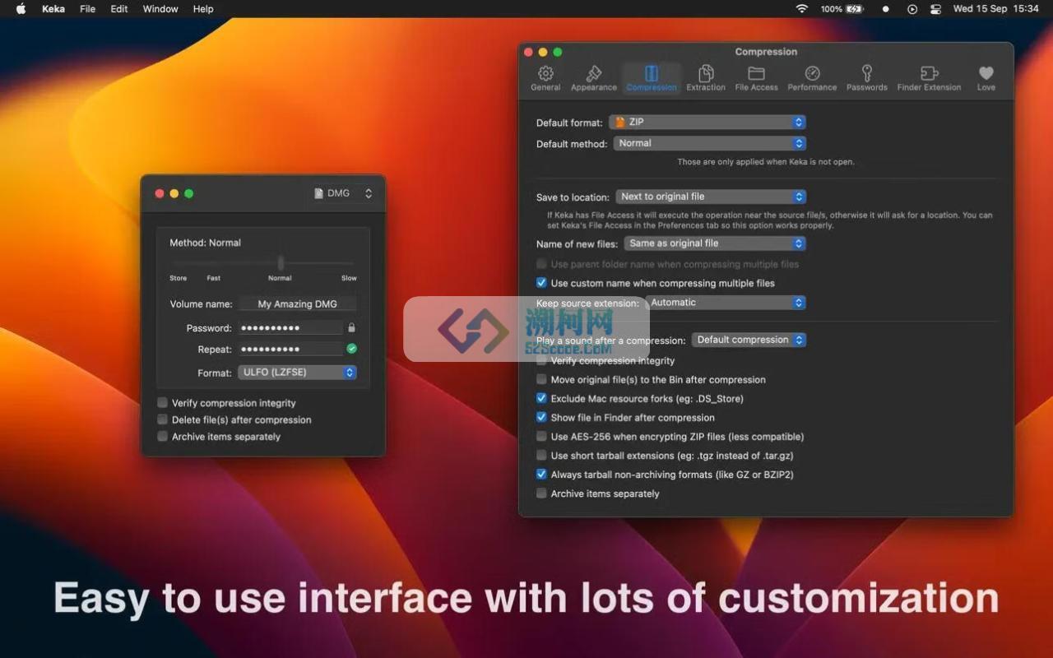Click the padlock icon beside Password field
The image size is (1053, 658).
pyautogui.click(x=351, y=328)
